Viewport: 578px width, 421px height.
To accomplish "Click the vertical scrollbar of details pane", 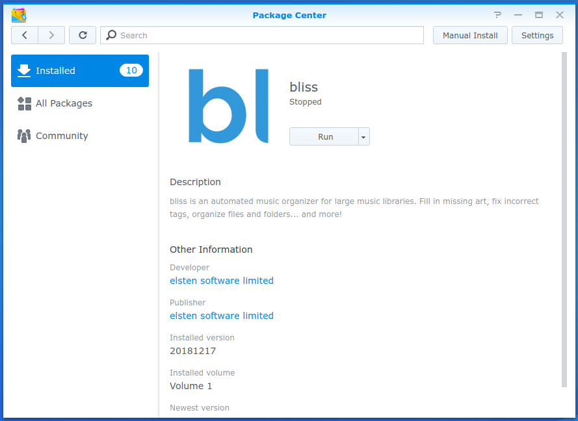I will [x=564, y=220].
